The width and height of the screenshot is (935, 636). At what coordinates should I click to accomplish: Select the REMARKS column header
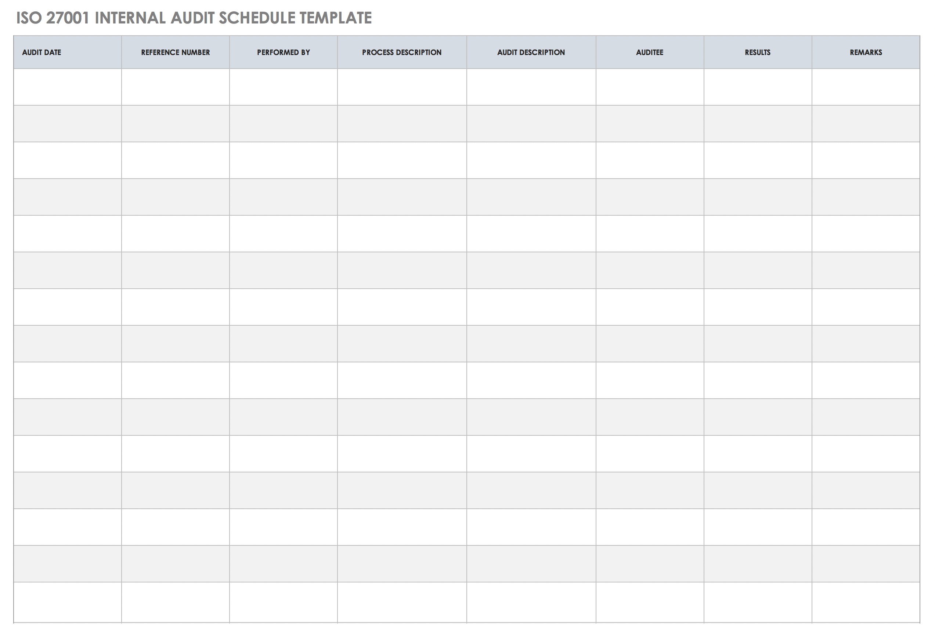(x=867, y=52)
